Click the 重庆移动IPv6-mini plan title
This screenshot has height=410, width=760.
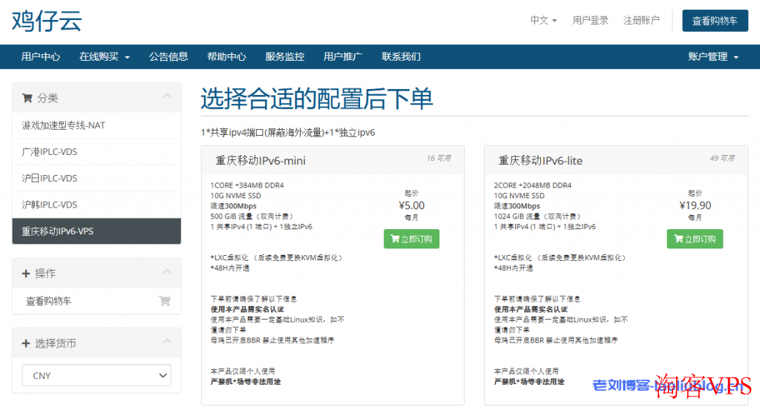261,161
